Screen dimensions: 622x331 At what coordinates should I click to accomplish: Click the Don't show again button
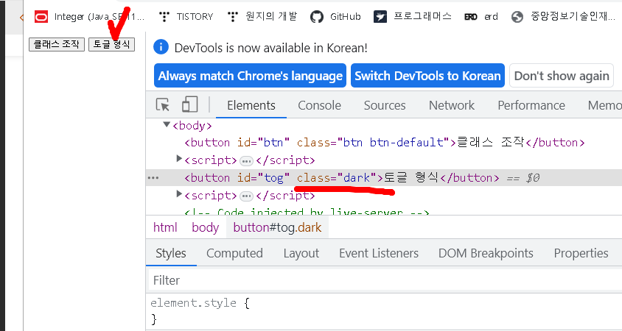click(x=562, y=76)
